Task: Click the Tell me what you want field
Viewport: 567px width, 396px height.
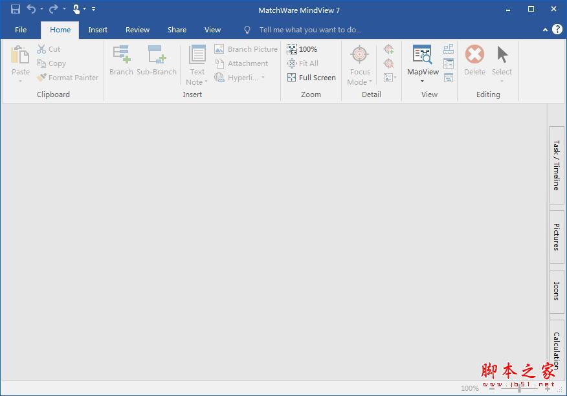Action: (310, 30)
